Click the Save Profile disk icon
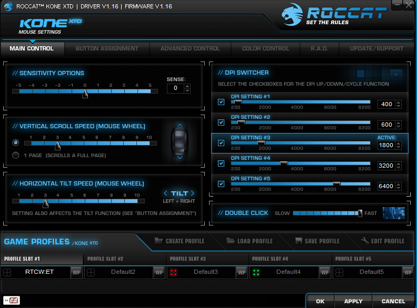Screen dimensions: 417x308 point(299,241)
